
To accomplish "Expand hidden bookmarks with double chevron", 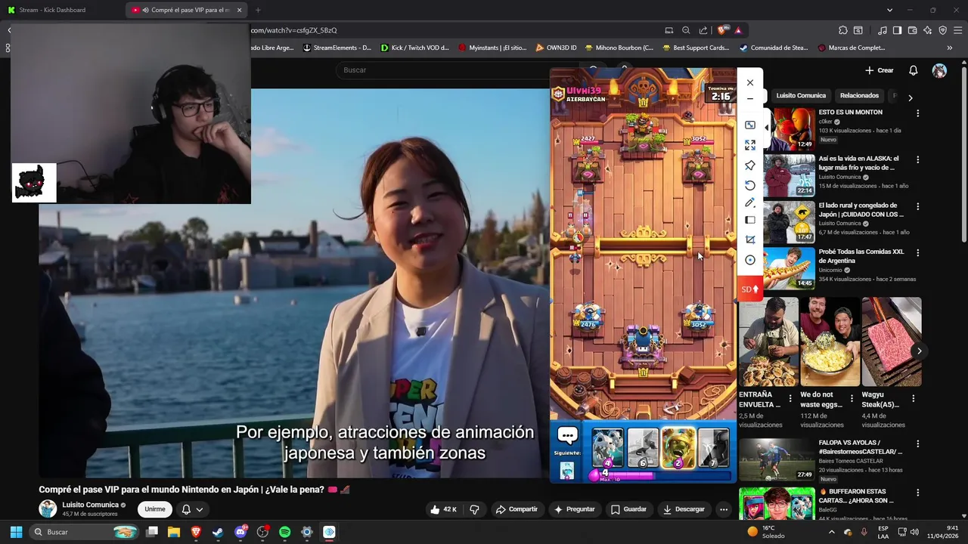I will (949, 48).
